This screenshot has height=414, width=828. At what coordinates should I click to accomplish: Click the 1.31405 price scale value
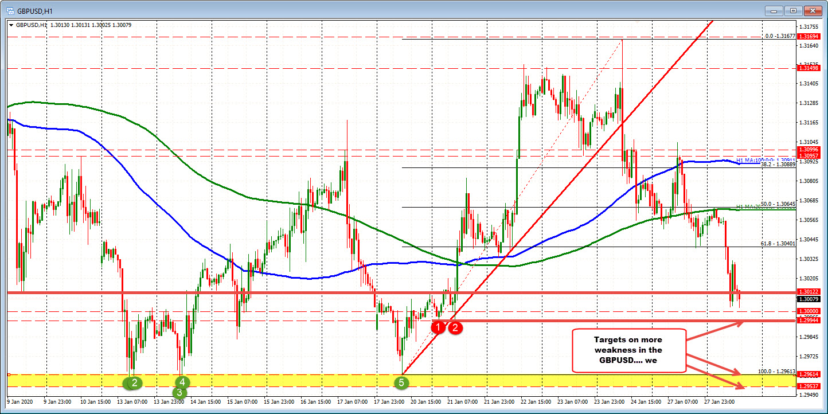click(810, 84)
